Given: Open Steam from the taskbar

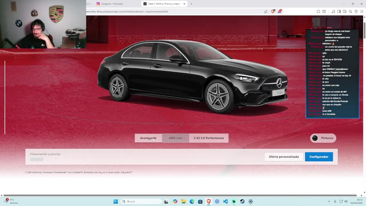Looking at the screenshot, I should point(242,201).
